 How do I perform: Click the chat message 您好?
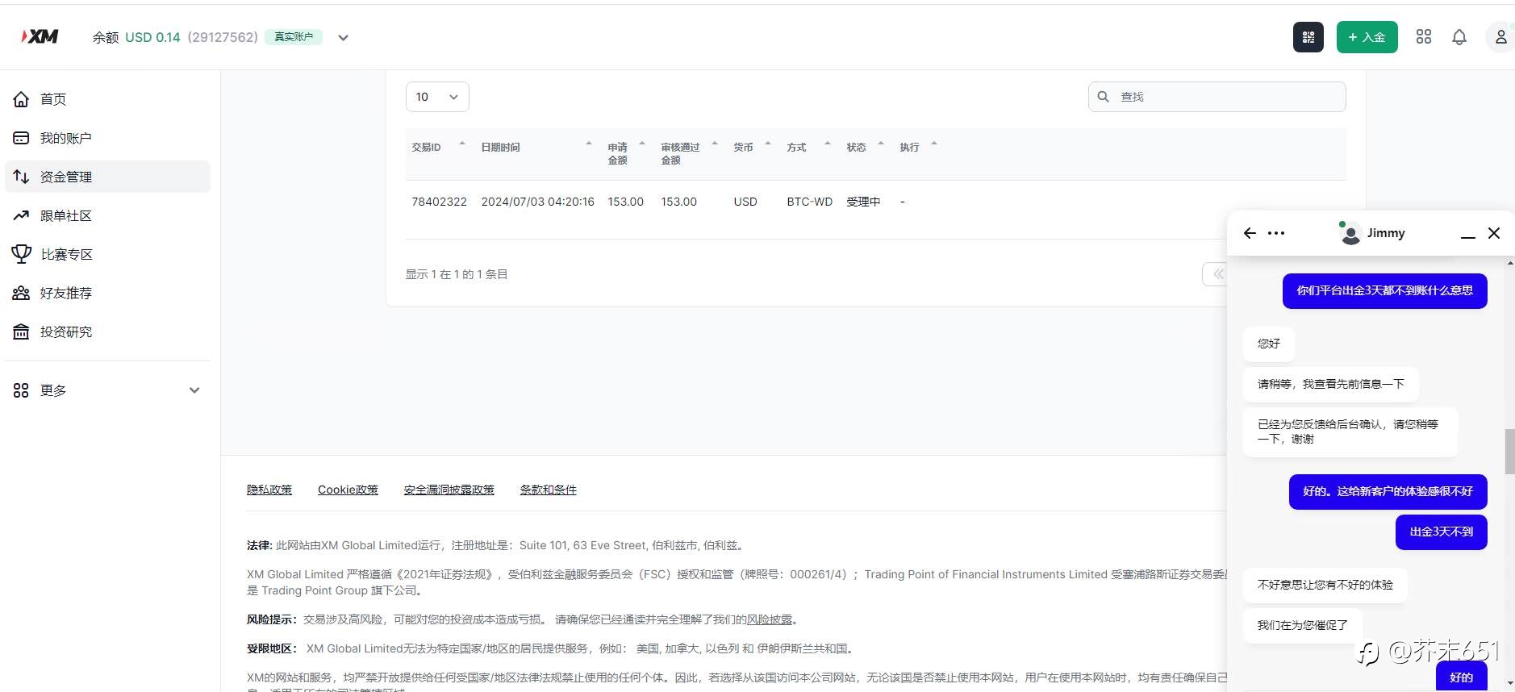[1268, 344]
